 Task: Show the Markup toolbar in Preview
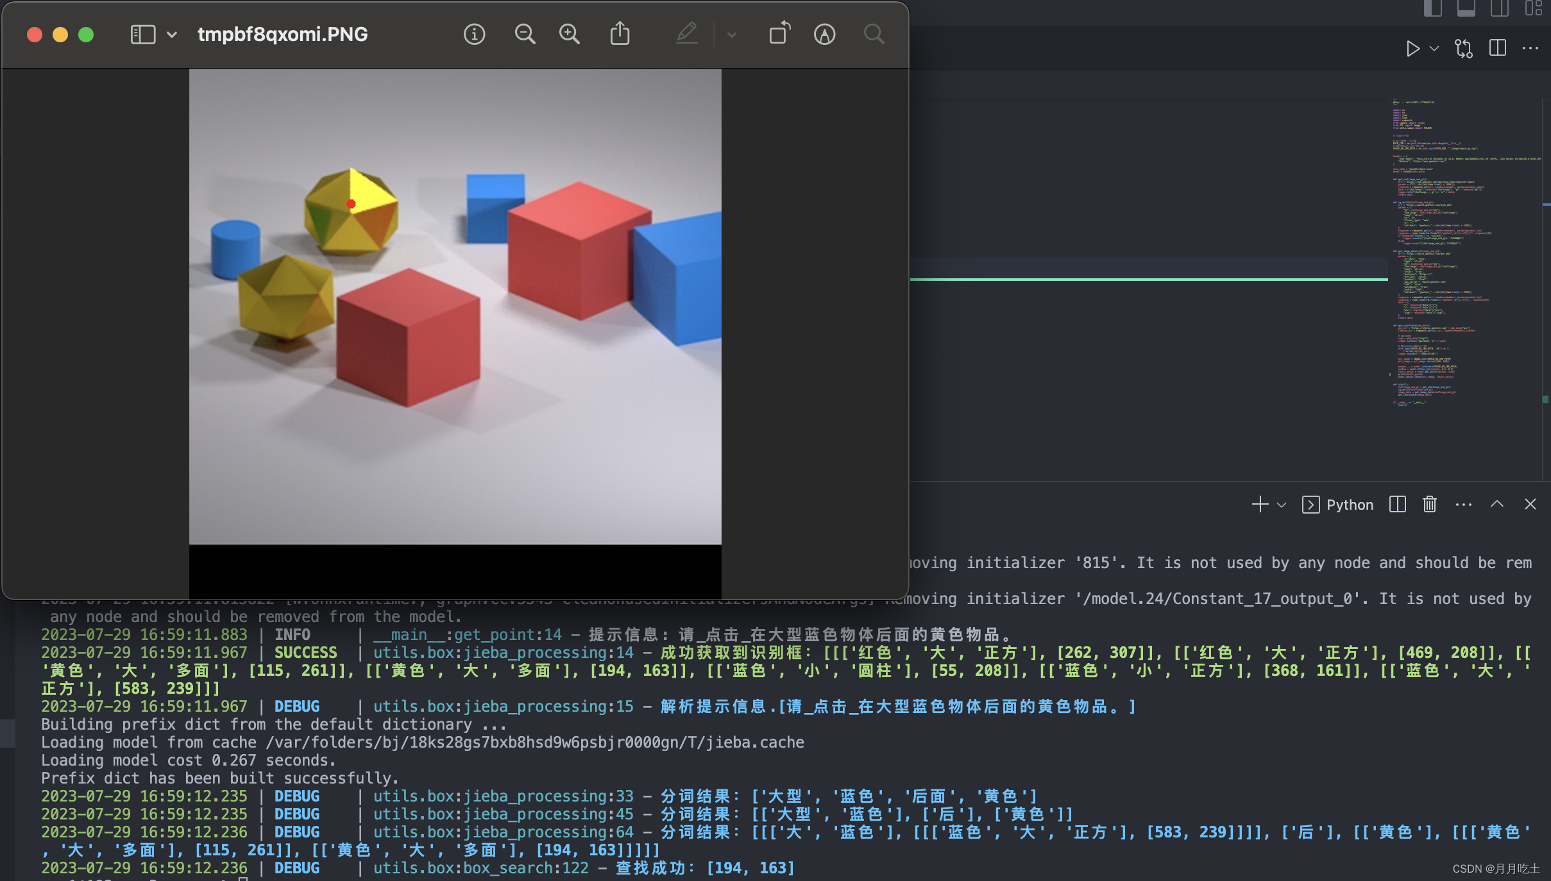[824, 34]
